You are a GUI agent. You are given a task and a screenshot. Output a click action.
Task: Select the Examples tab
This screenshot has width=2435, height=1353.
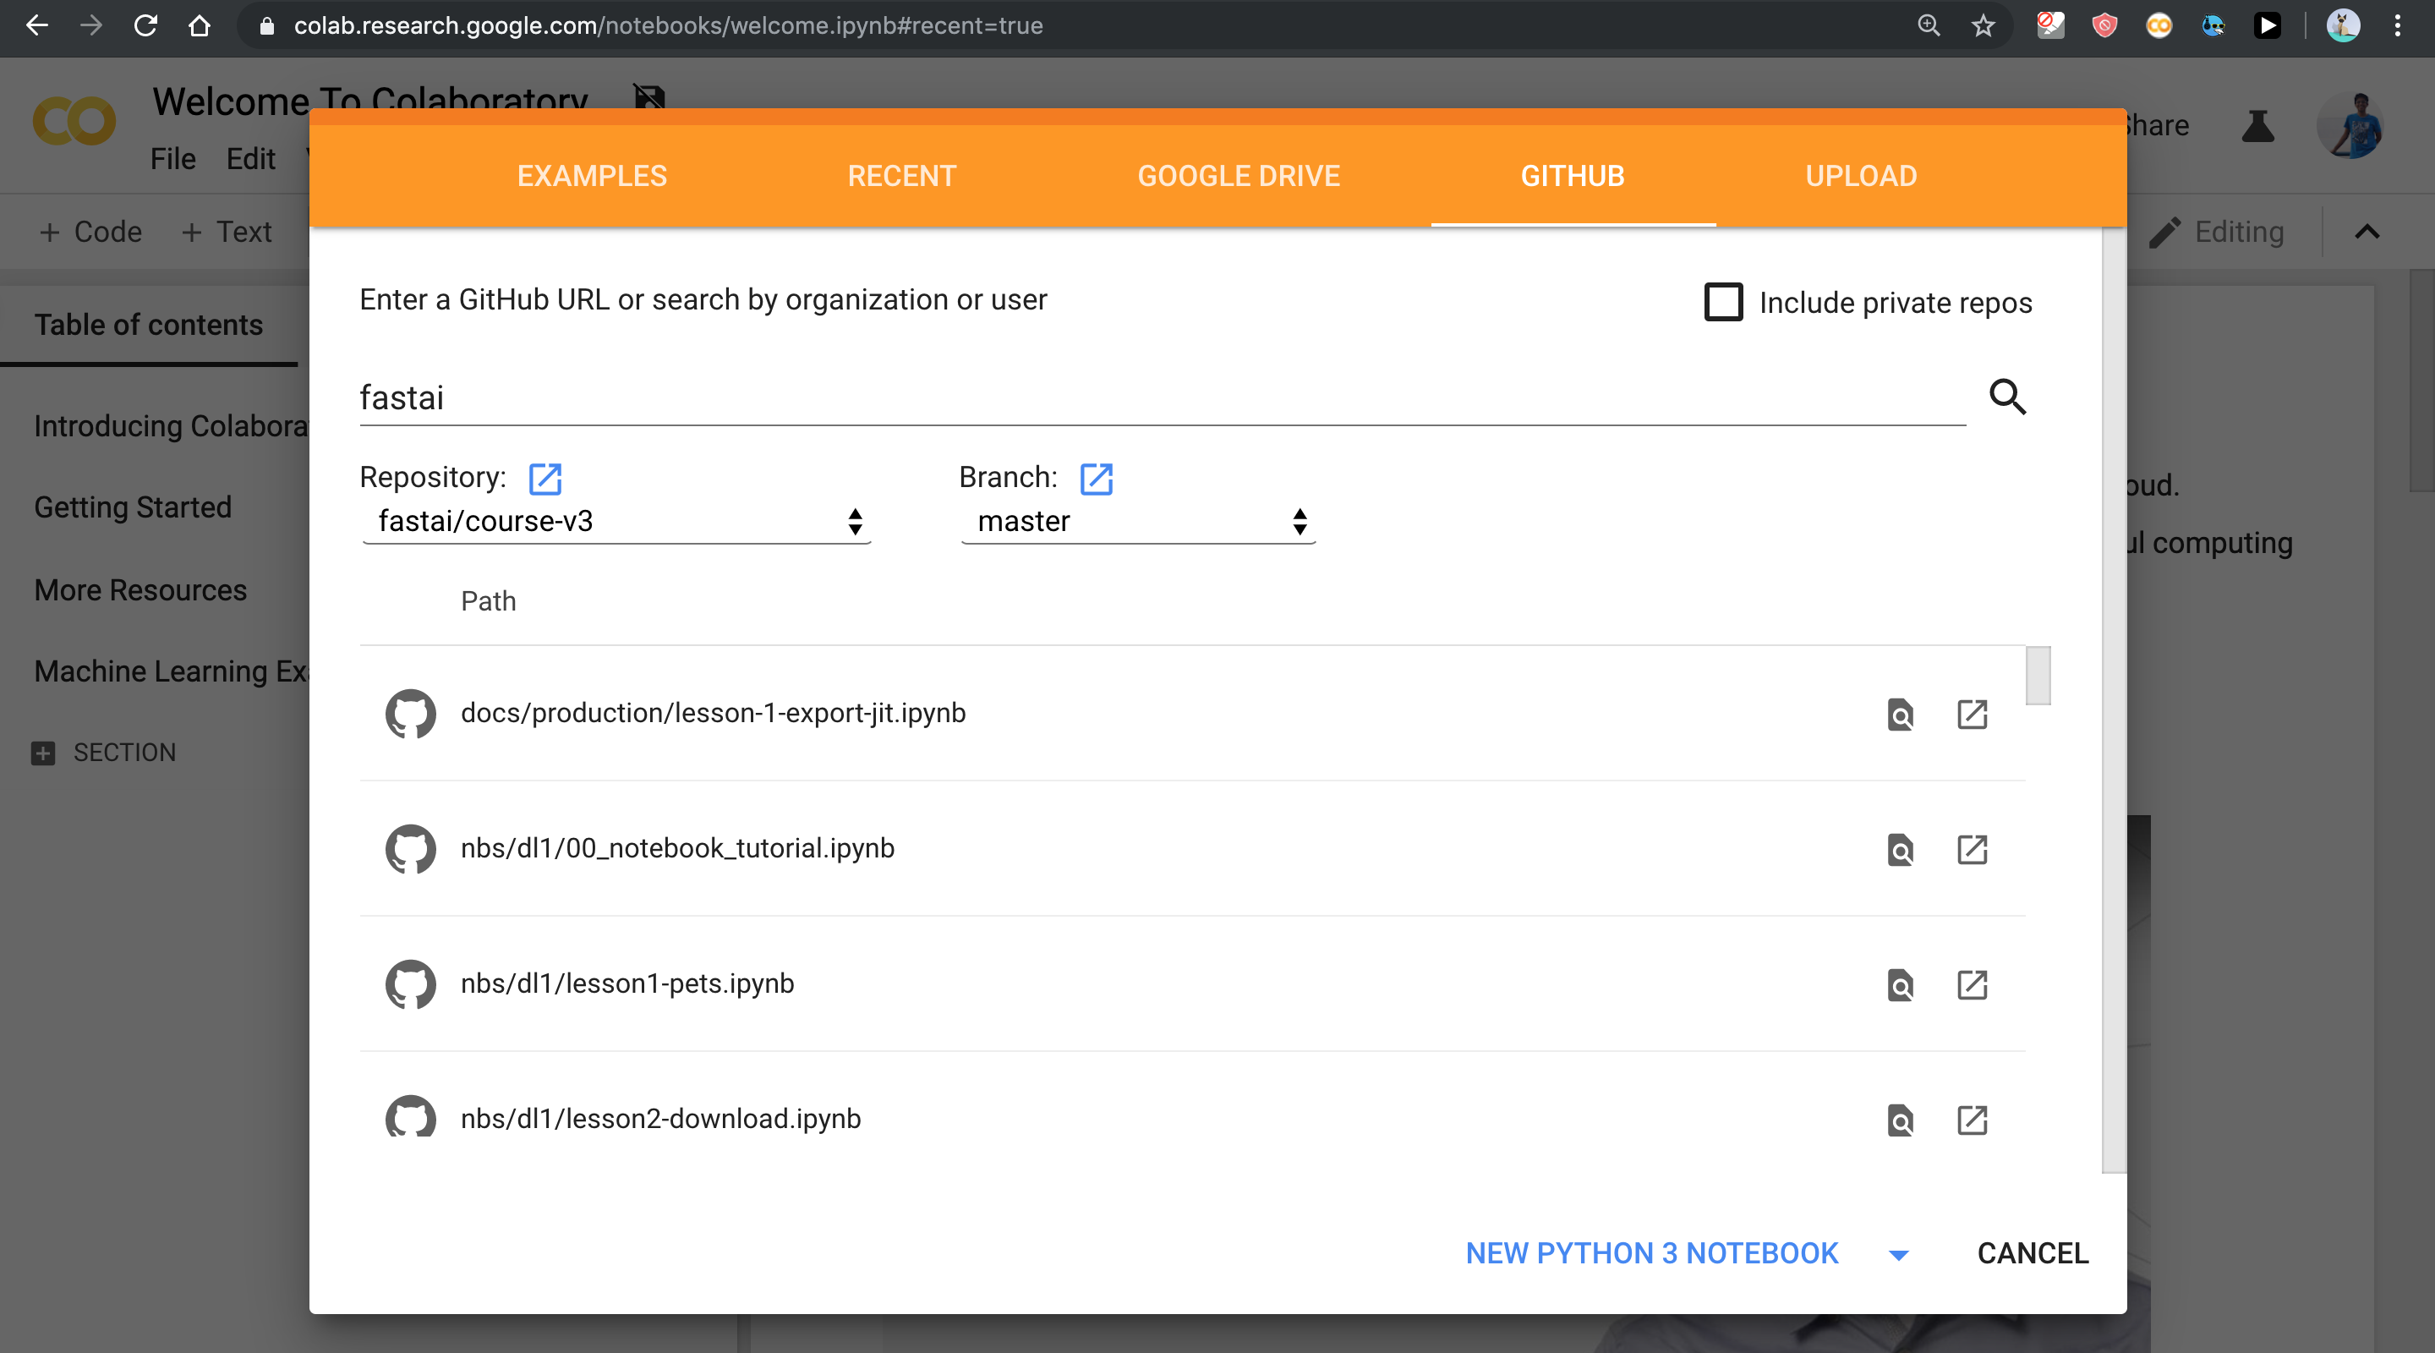tap(592, 176)
